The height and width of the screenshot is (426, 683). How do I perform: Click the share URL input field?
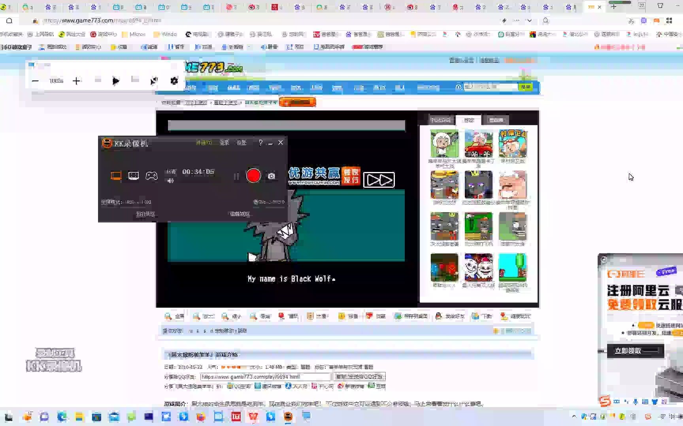266,377
